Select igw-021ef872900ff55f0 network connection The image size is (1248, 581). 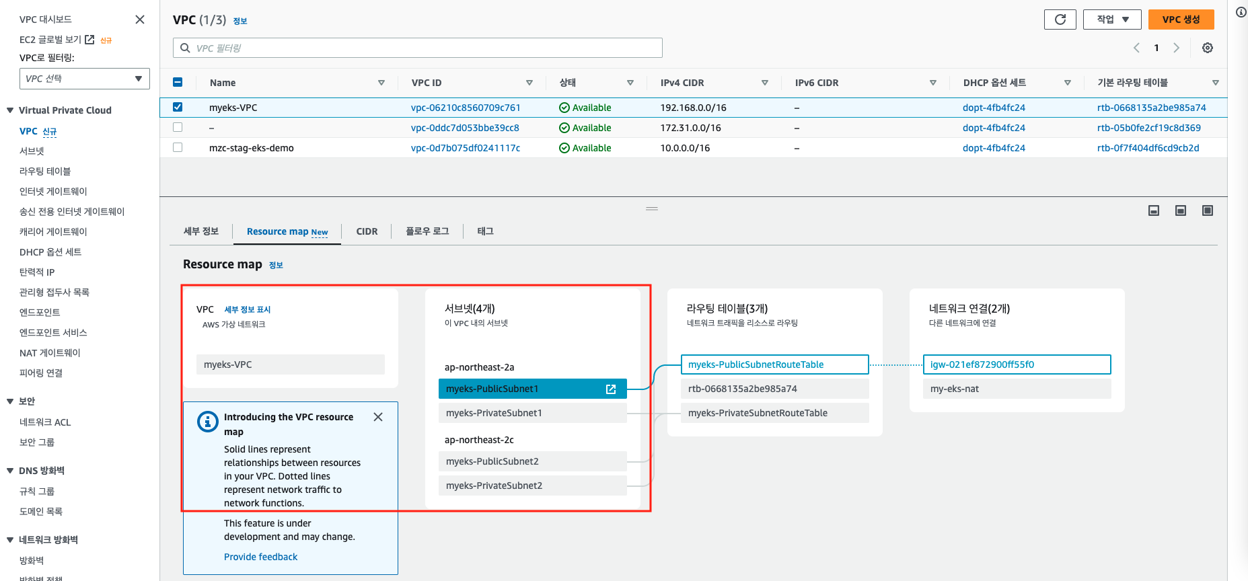[1017, 364]
